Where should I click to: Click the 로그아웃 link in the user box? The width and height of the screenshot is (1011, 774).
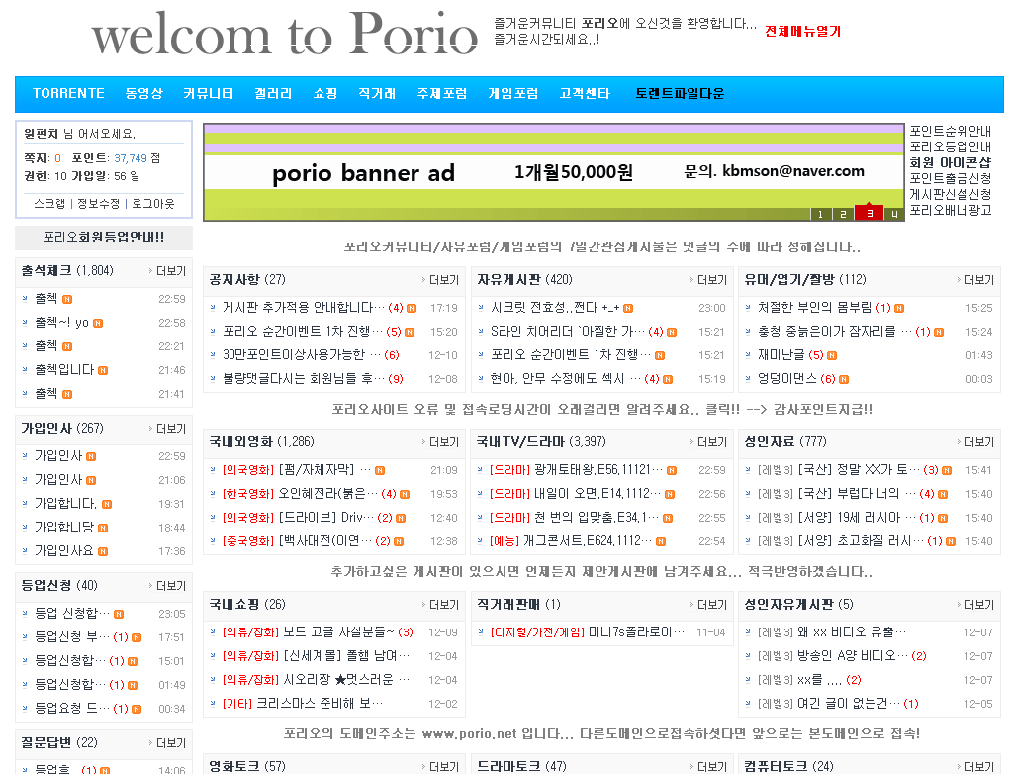(153, 203)
